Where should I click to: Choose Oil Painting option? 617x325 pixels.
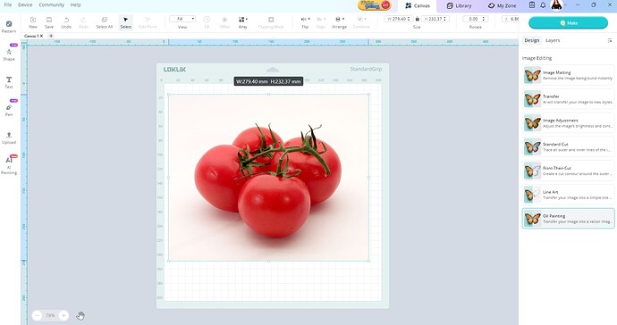click(568, 219)
